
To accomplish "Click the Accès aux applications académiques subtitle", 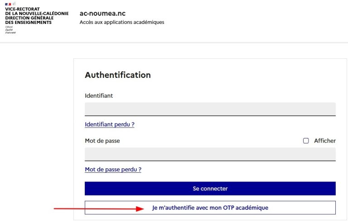I will [122, 22].
